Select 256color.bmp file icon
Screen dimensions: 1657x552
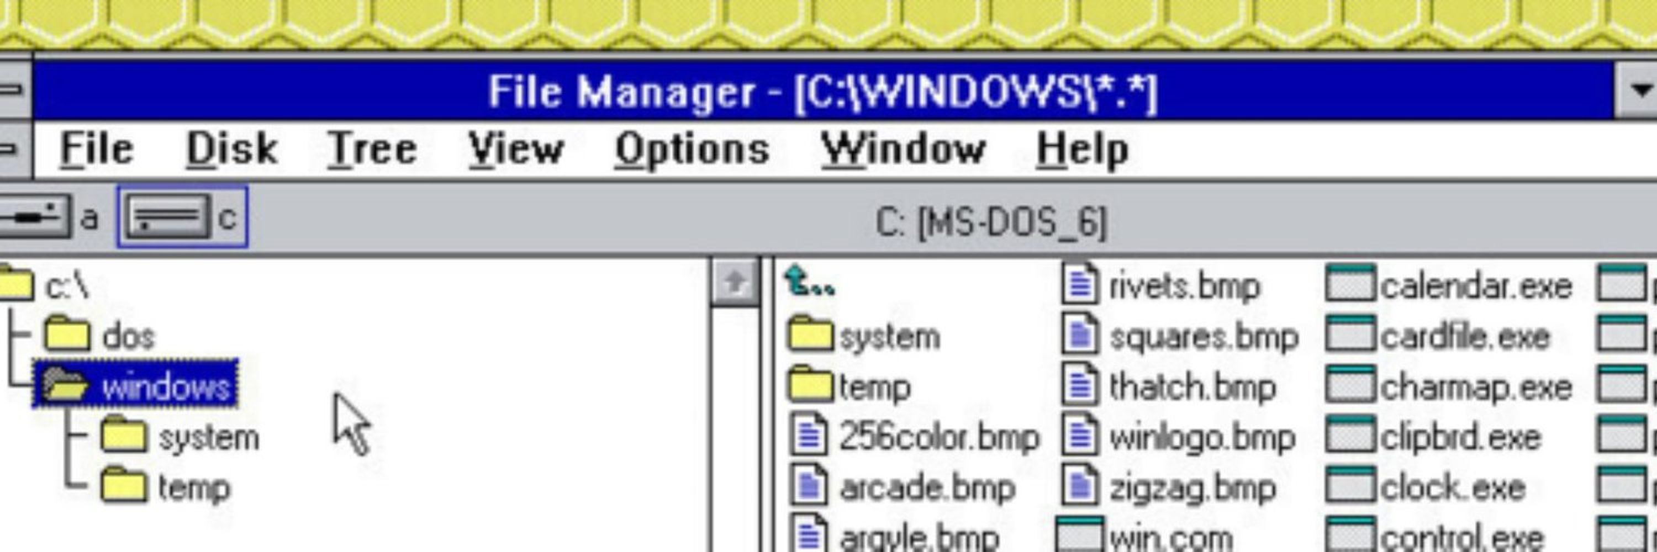tap(809, 435)
